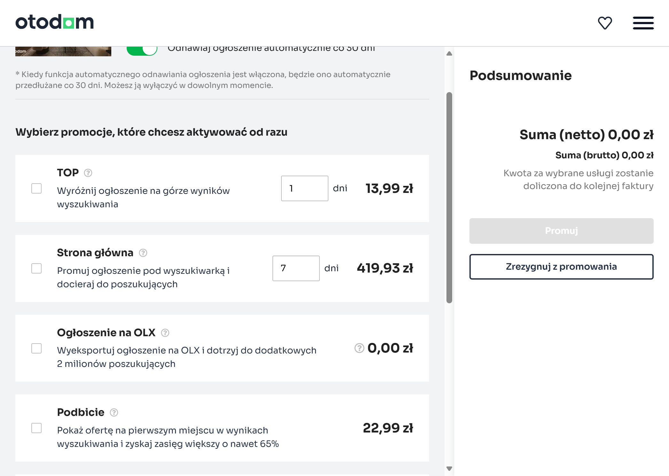Image resolution: width=669 pixels, height=476 pixels.
Task: Click the listing photo thumbnail
Action: [63, 51]
